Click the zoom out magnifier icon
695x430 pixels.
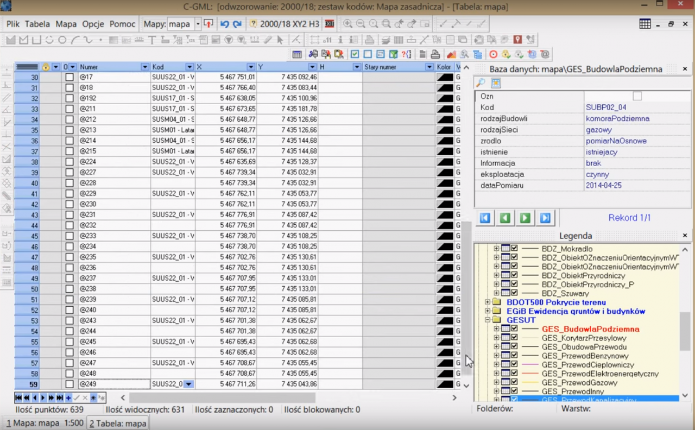point(361,24)
